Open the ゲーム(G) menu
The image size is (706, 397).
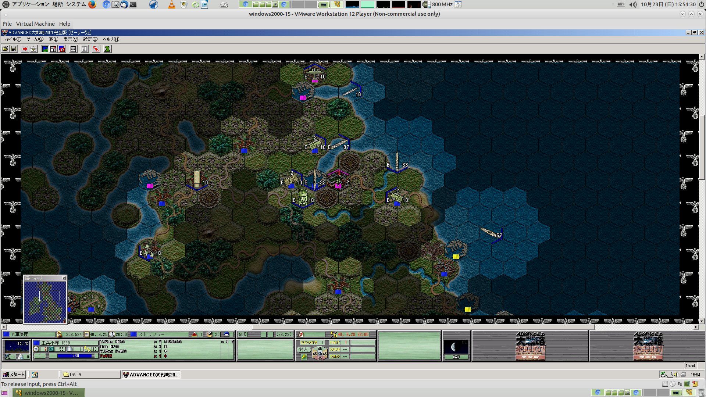(35, 39)
